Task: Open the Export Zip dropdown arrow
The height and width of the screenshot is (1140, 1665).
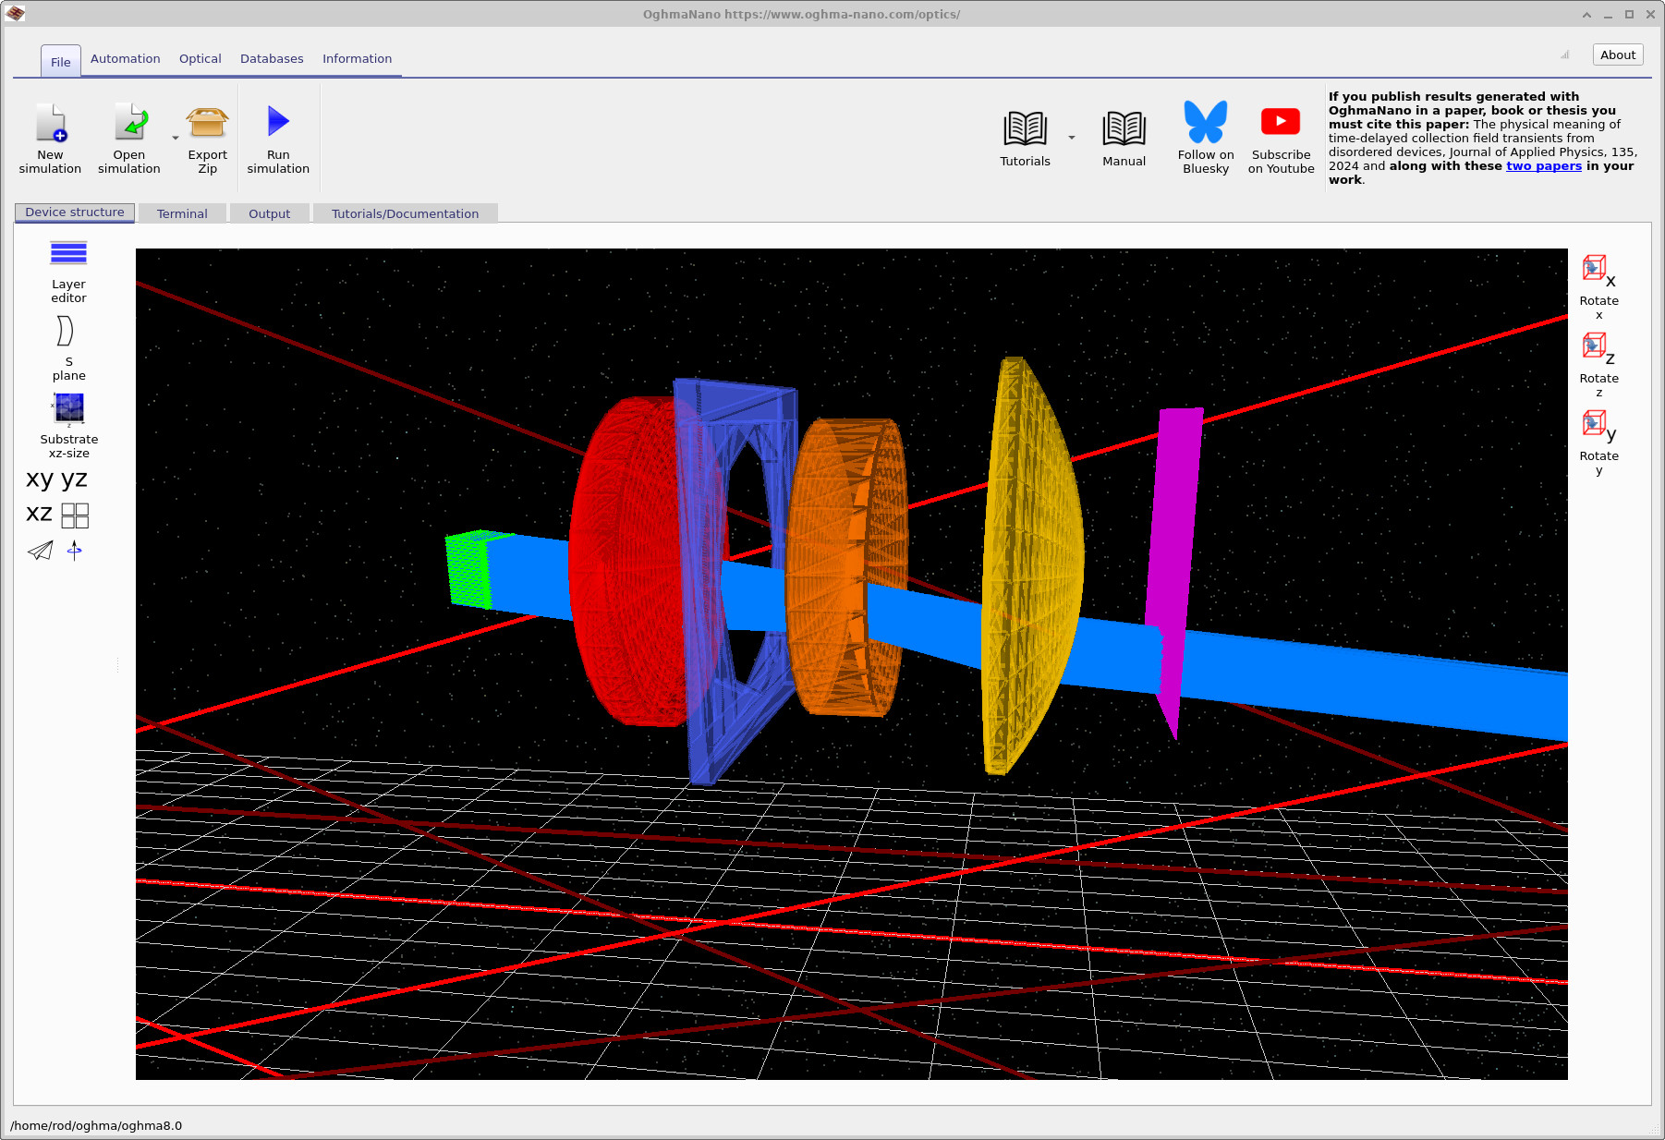Action: coord(175,137)
